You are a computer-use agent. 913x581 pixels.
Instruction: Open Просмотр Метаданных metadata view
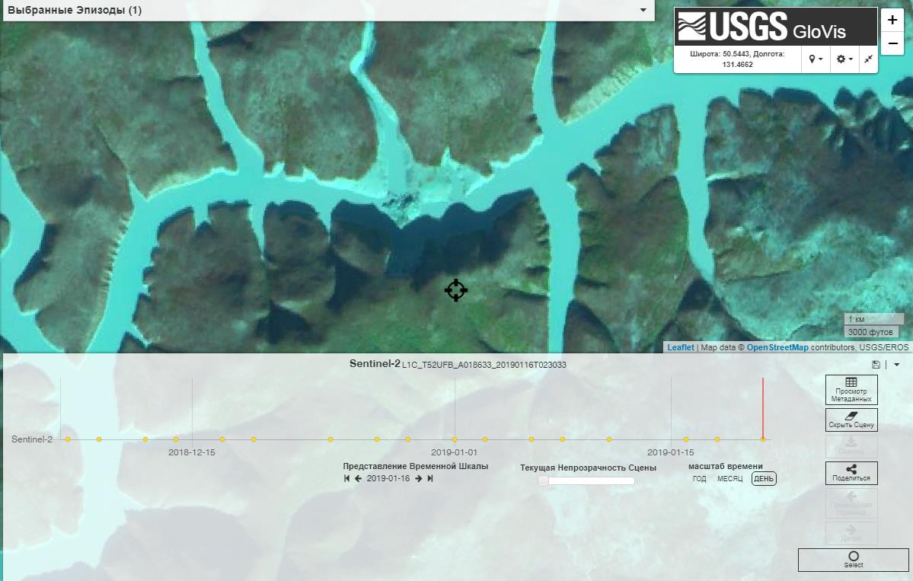851,389
